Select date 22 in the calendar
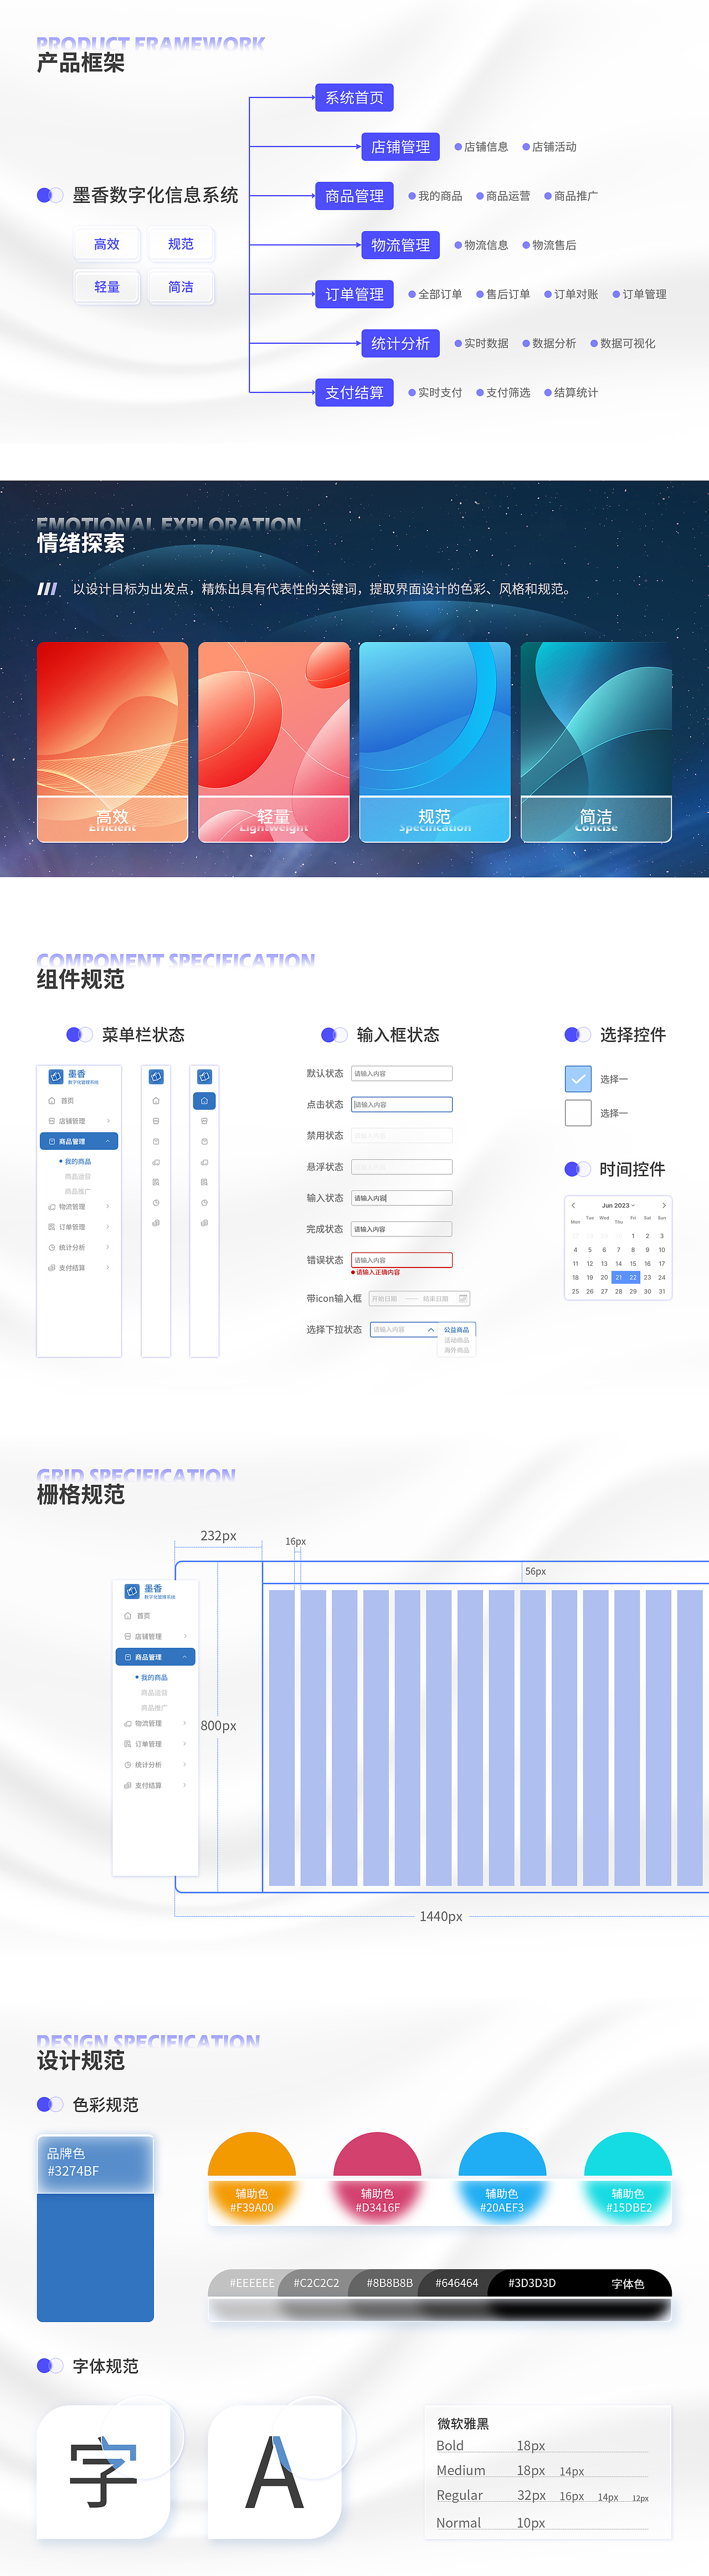This screenshot has height=2576, width=709. click(x=633, y=1277)
